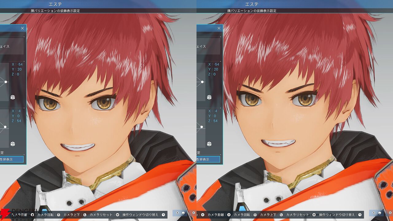
Task: Click the Z: 0 value in right screenshot
Action: 212,74
